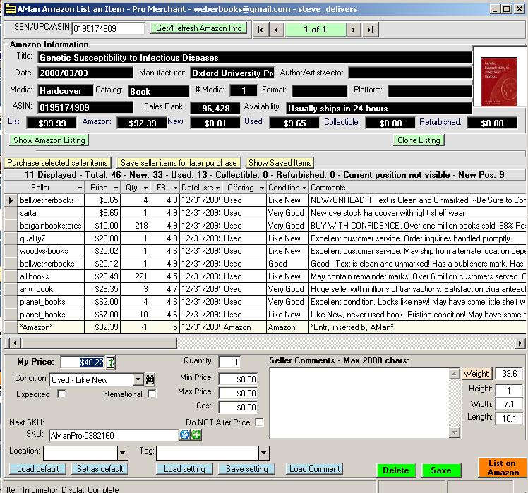Open the Tag dropdown
The width and height of the screenshot is (528, 493).
click(264, 453)
